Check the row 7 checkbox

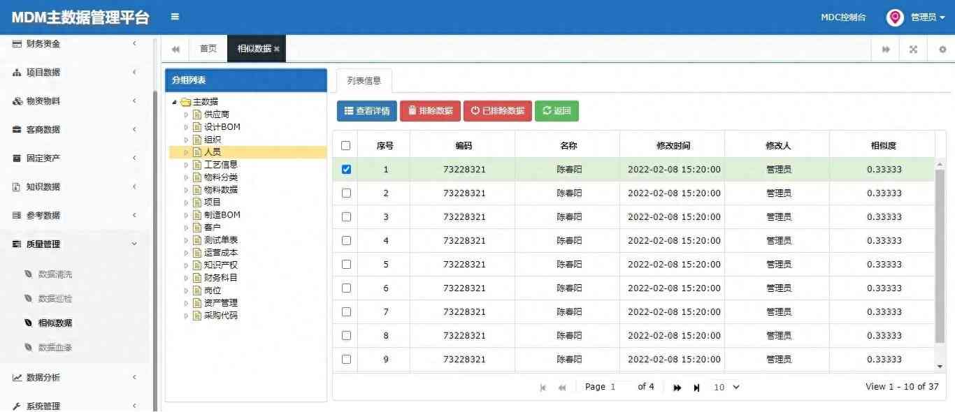(x=346, y=311)
